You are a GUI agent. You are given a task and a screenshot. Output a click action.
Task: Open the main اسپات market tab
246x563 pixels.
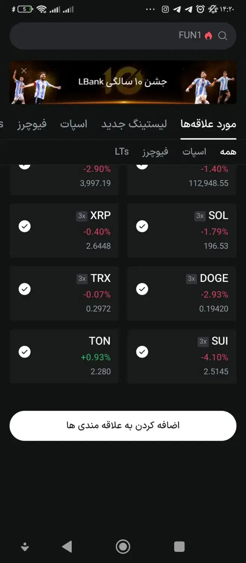click(x=74, y=124)
